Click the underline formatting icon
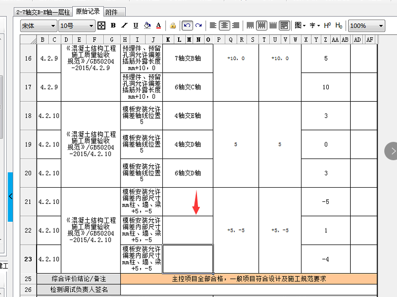397x297 pixels. pyautogui.click(x=136, y=25)
